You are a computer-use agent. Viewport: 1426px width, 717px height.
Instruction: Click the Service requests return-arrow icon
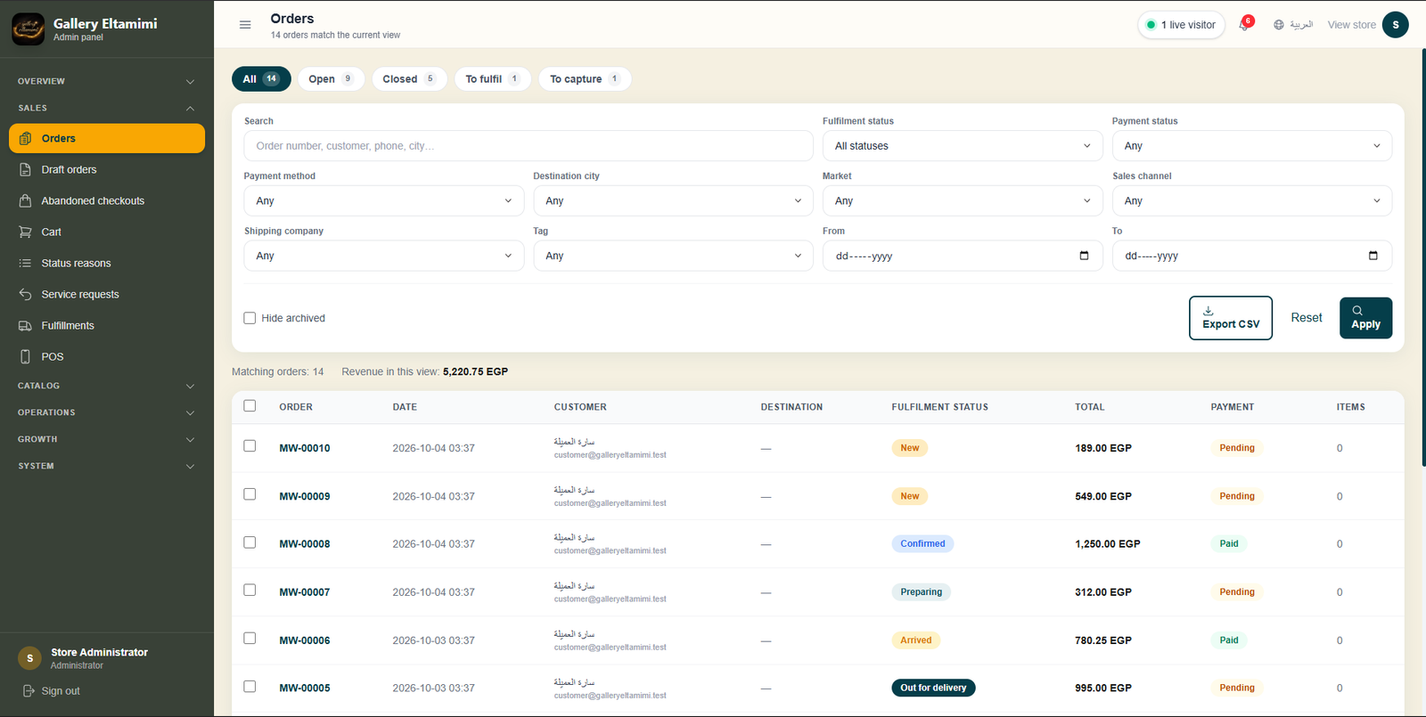pyautogui.click(x=25, y=294)
